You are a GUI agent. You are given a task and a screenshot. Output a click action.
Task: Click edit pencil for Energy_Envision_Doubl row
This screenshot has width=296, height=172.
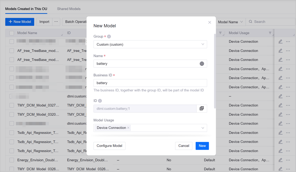[x=280, y=160]
